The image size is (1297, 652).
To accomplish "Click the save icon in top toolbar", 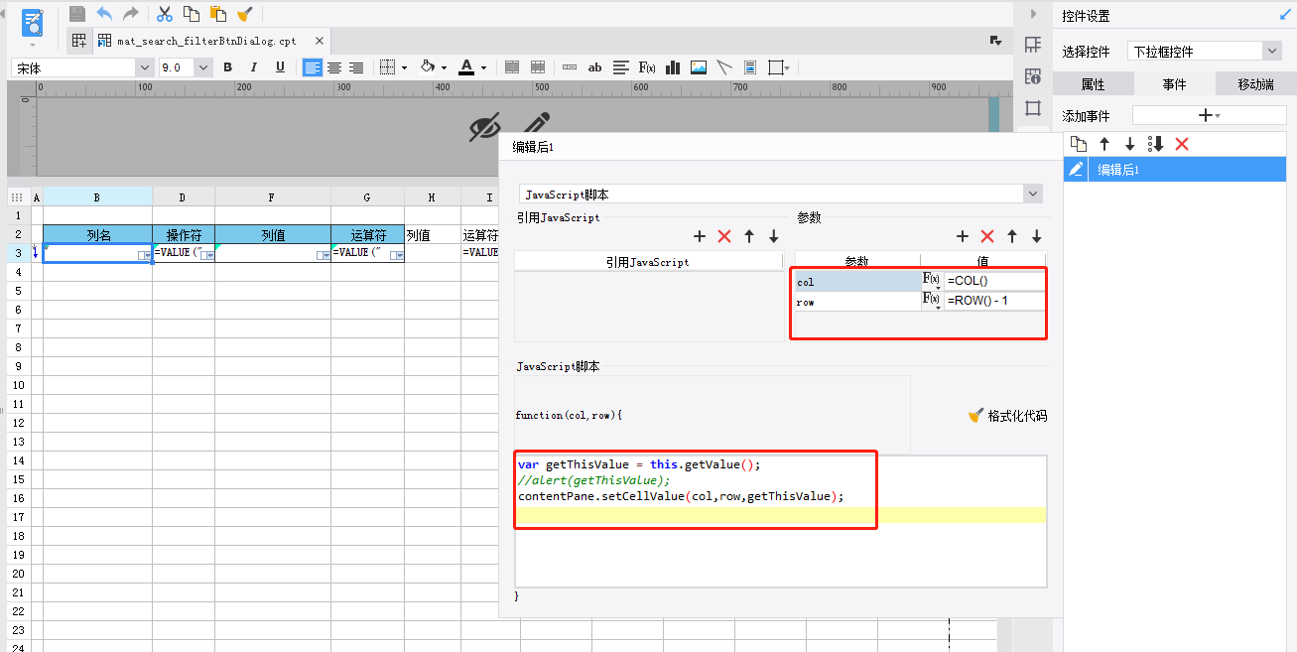I will (77, 14).
